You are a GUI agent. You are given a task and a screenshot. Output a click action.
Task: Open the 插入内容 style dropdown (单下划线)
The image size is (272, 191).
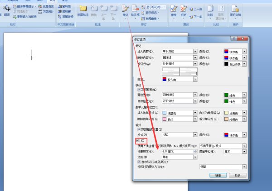(180, 51)
